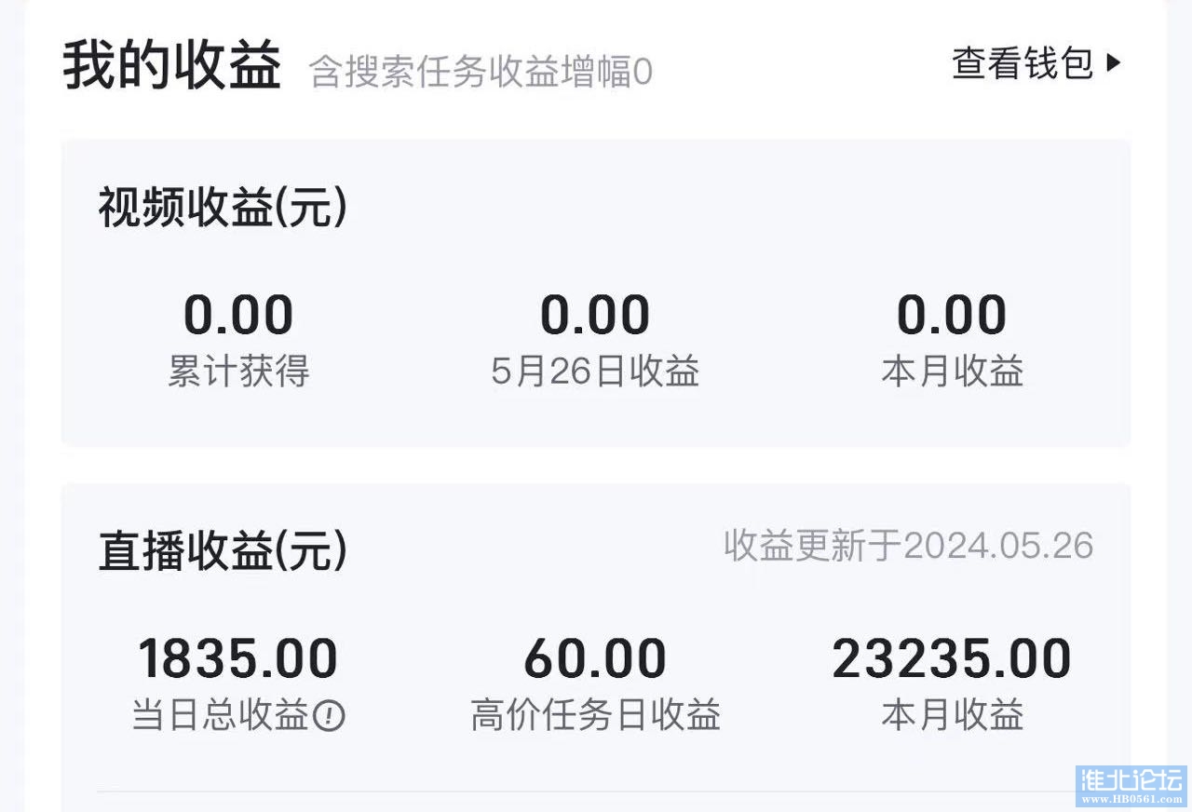Click the 收益更新于2024.05.26 update text
This screenshot has width=1192, height=812.
pyautogui.click(x=909, y=546)
